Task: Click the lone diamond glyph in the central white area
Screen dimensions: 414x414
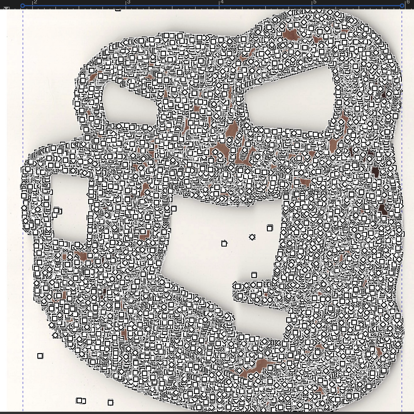Action: pos(252,238)
